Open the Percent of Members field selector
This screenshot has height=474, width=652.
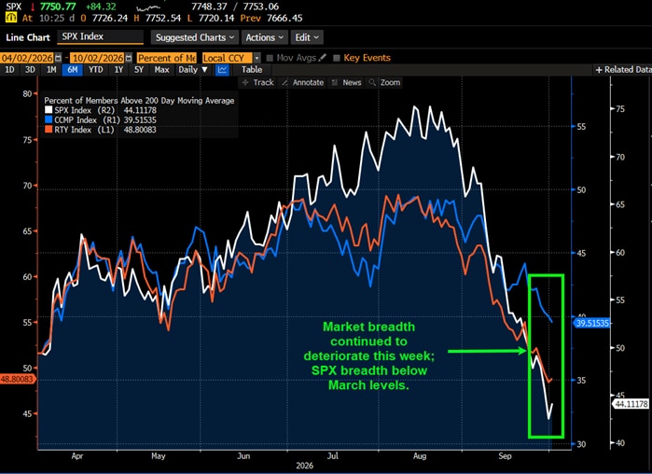coord(166,58)
